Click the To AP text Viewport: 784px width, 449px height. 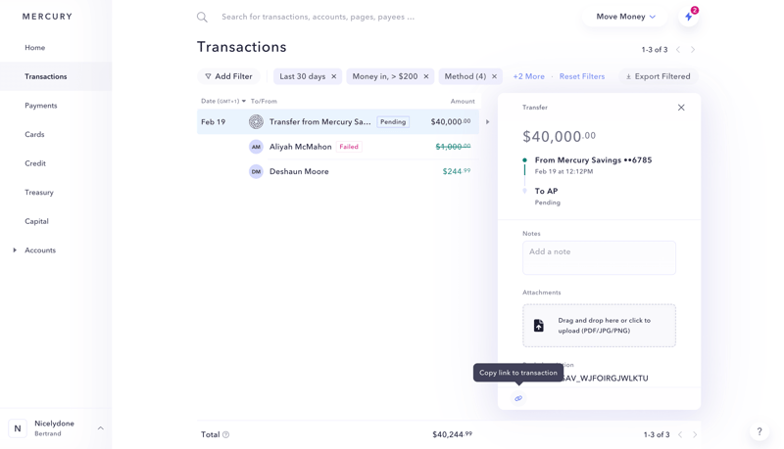click(546, 191)
